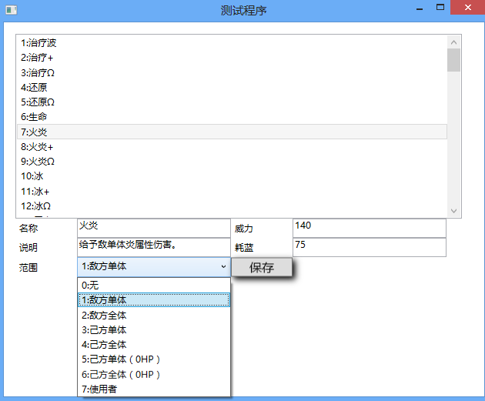Screen dimensions: 485x401
Task: Collapse the 范围 combo box
Action: pyautogui.click(x=154, y=267)
